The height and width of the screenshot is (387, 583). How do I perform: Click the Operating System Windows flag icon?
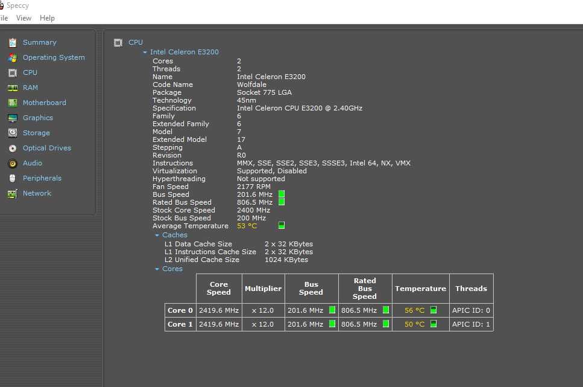point(13,58)
